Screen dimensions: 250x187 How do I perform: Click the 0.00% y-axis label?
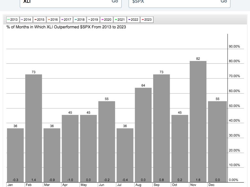(234, 180)
